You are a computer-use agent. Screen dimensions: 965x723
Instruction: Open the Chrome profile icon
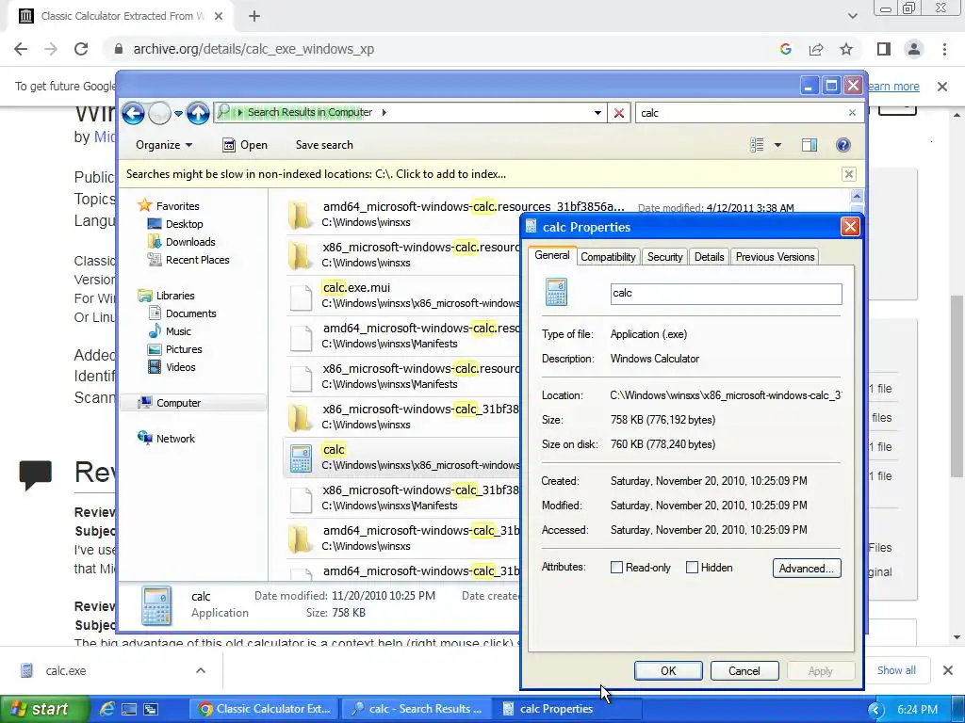914,49
